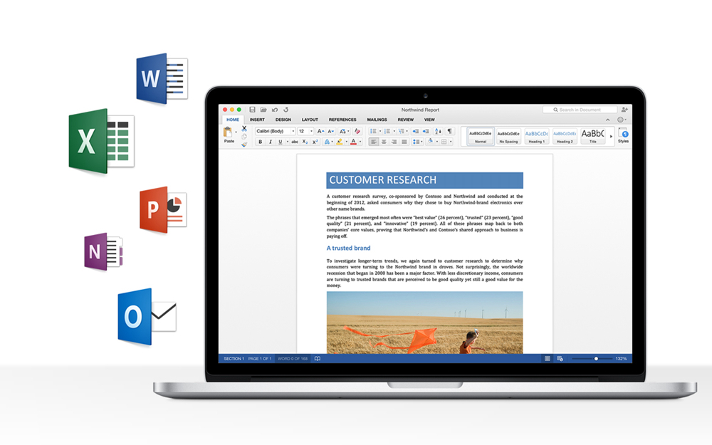The height and width of the screenshot is (445, 712).
Task: Justify paragraph text
Action: [404, 142]
